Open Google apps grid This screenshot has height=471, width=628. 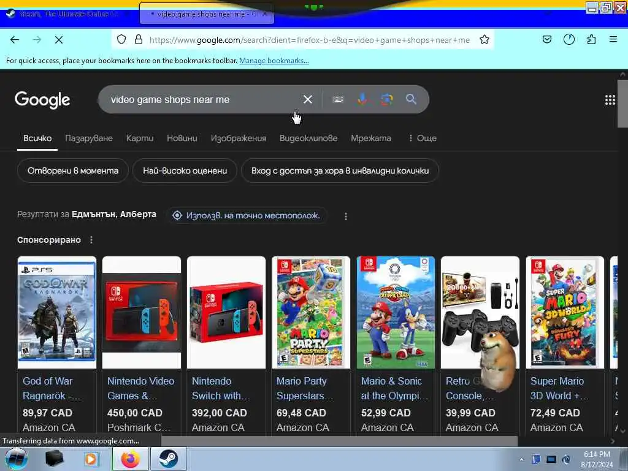point(610,100)
